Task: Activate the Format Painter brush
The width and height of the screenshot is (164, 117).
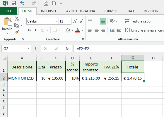Action: coord(17,32)
